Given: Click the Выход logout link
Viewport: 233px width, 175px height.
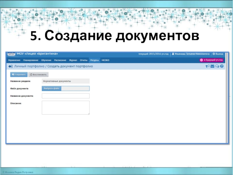Looking at the screenshot, I should (x=218, y=54).
